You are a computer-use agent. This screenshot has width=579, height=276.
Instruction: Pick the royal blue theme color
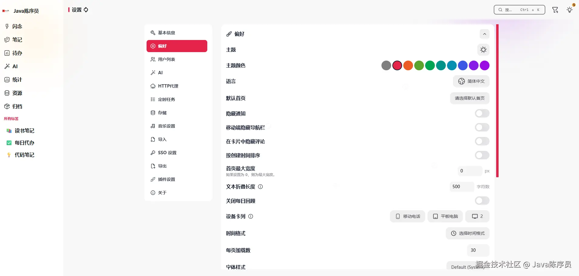(463, 65)
